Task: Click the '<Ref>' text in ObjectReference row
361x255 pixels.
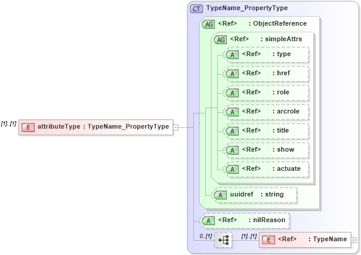Action: point(227,23)
